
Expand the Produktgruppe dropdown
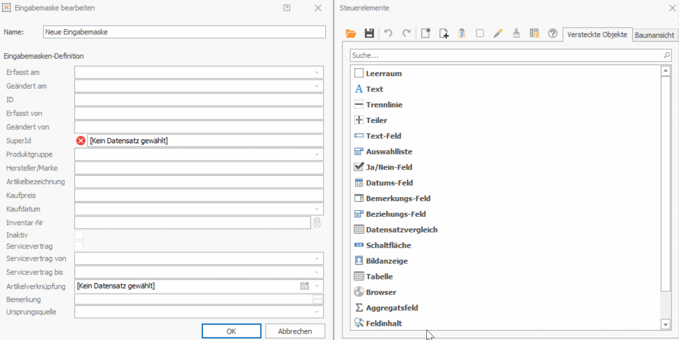pos(317,154)
